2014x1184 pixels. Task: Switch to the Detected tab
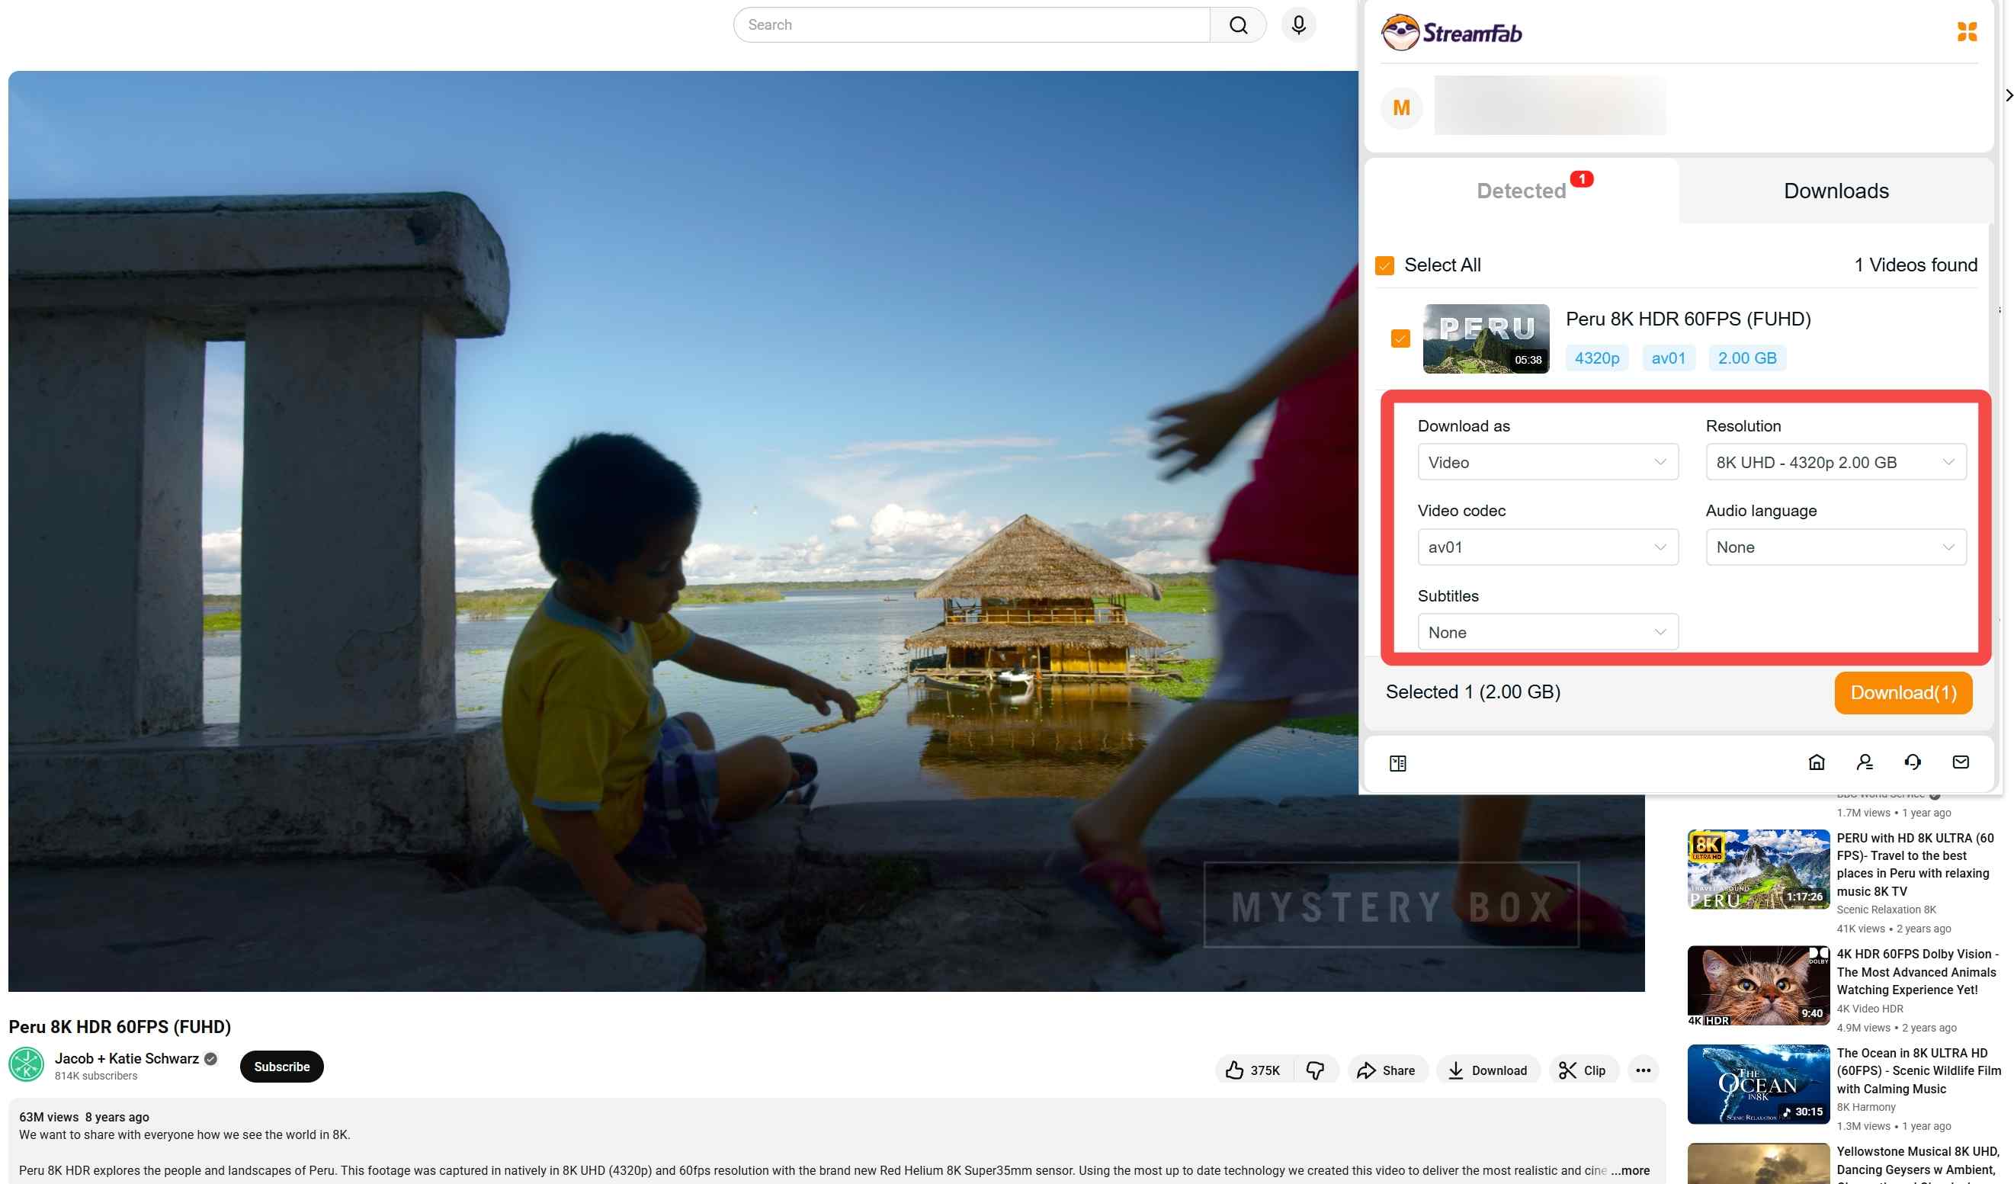1520,191
